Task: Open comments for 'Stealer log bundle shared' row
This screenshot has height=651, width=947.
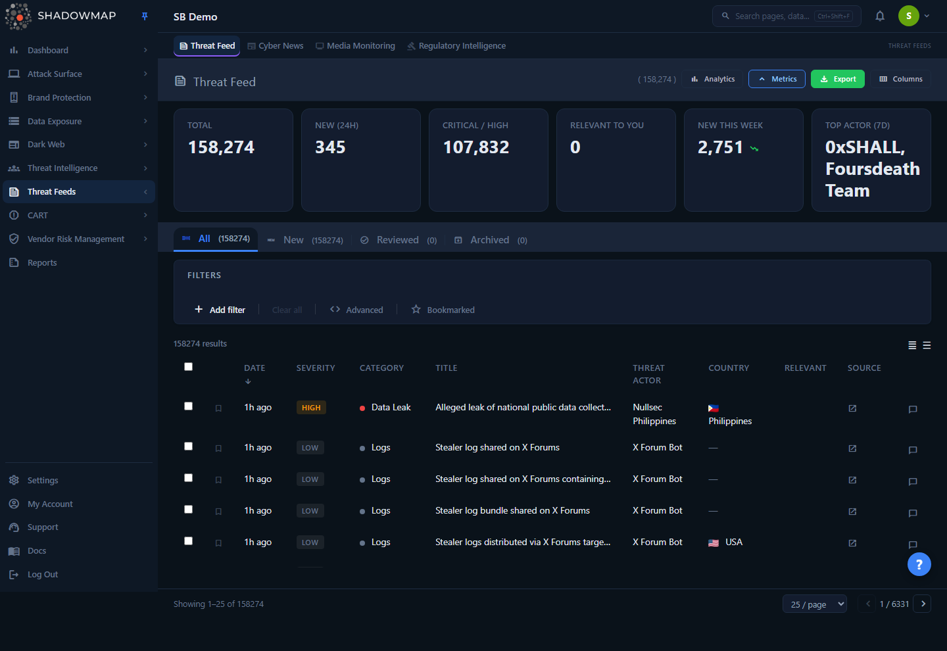Action: [913, 513]
